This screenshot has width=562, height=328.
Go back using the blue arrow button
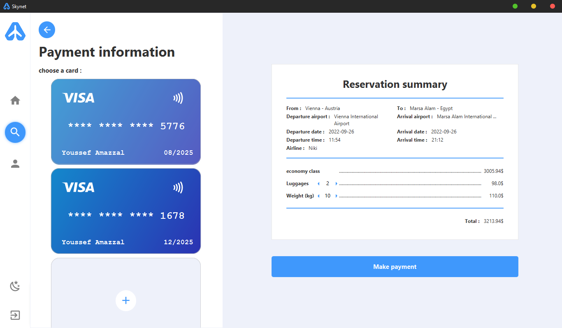click(47, 30)
